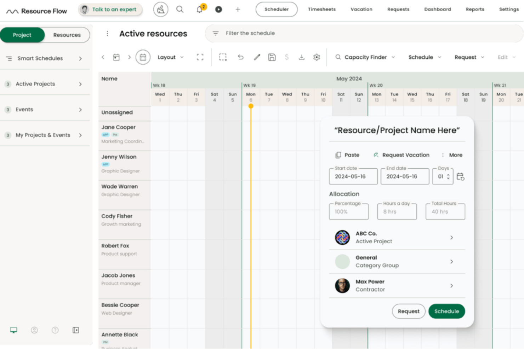Click calendar refresh icon beside Days field
Screen dimensions: 524x349
click(x=460, y=176)
